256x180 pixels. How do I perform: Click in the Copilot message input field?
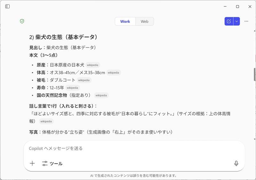tap(128, 148)
